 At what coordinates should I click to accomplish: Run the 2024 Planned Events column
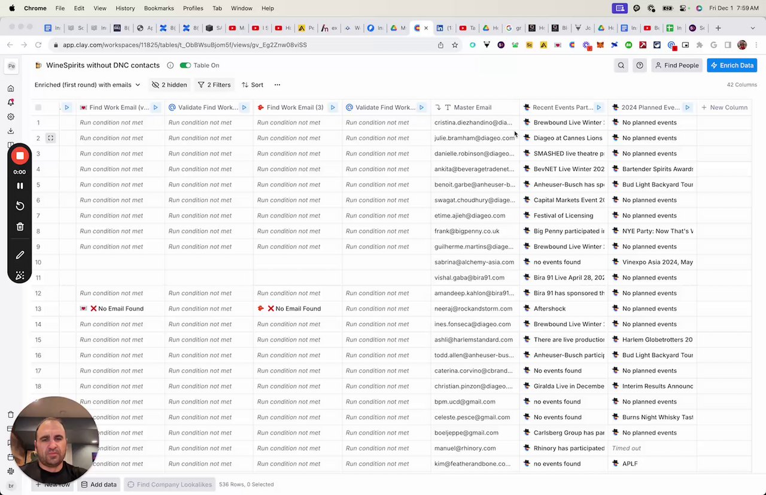click(x=687, y=108)
